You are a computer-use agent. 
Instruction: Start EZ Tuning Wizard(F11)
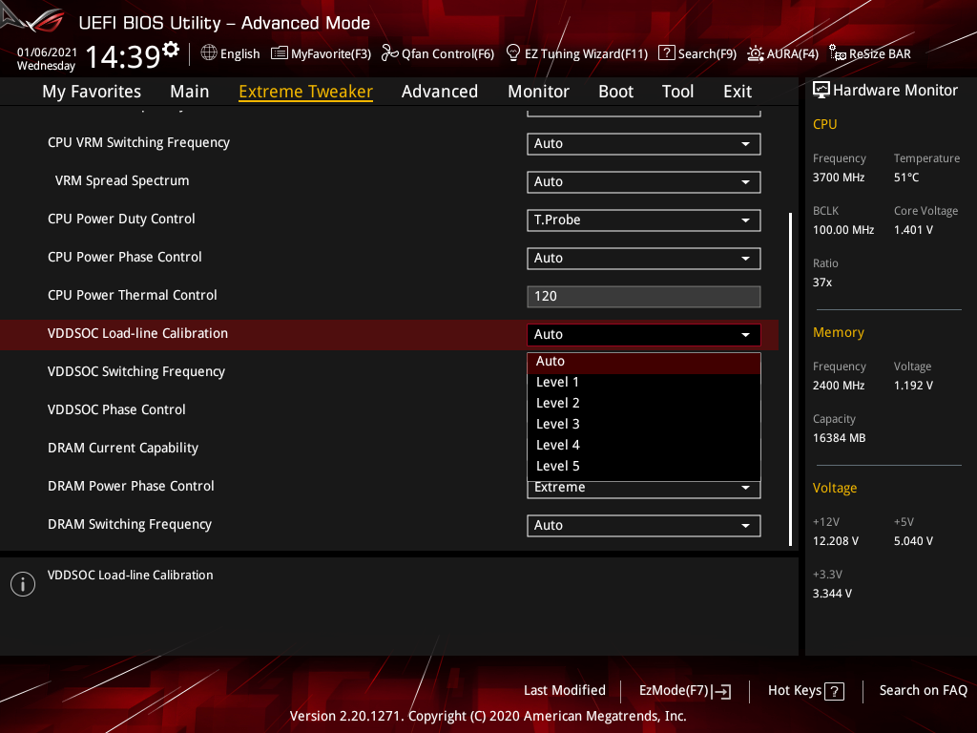pos(577,53)
